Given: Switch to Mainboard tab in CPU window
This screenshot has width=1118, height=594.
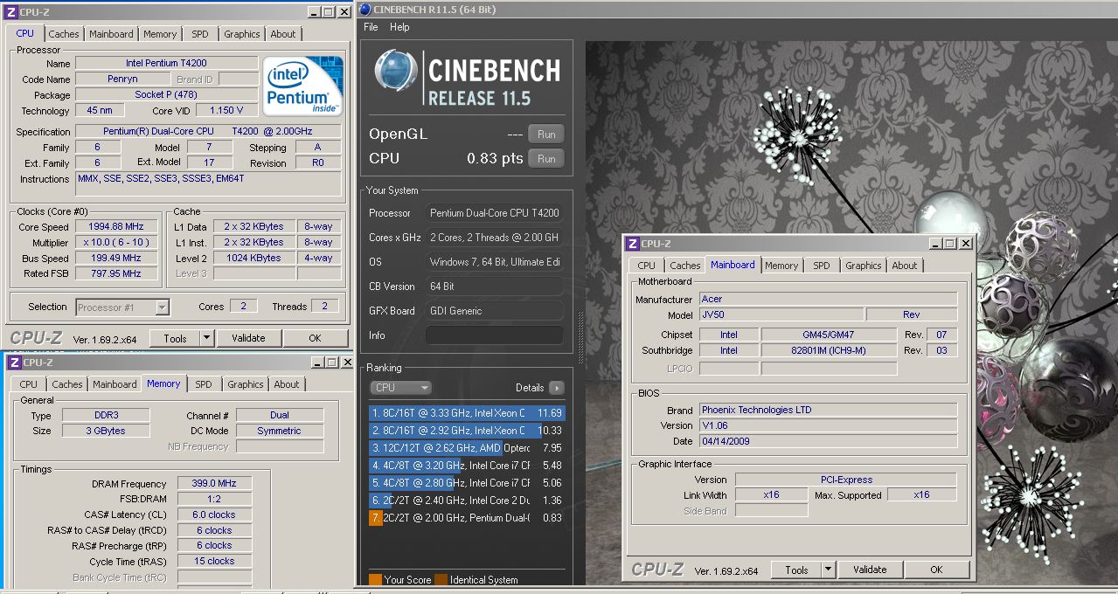Looking at the screenshot, I should pyautogui.click(x=111, y=34).
